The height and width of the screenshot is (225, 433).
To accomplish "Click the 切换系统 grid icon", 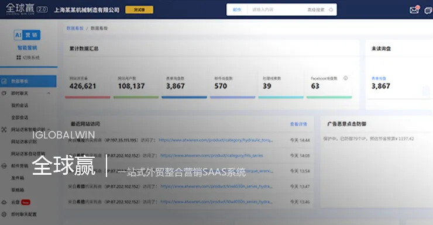I will pyautogui.click(x=19, y=57).
